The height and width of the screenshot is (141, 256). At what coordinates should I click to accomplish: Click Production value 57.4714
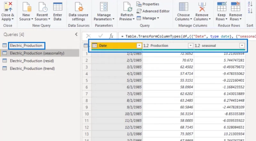[x=168, y=74]
